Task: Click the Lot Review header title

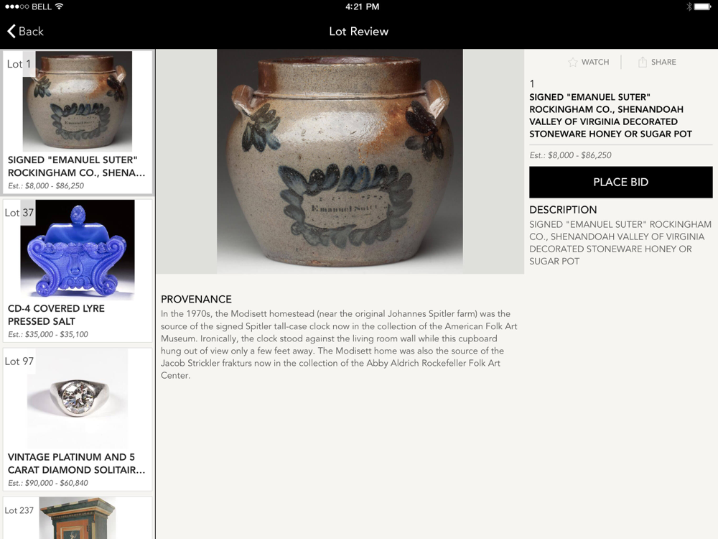Action: pyautogui.click(x=359, y=31)
